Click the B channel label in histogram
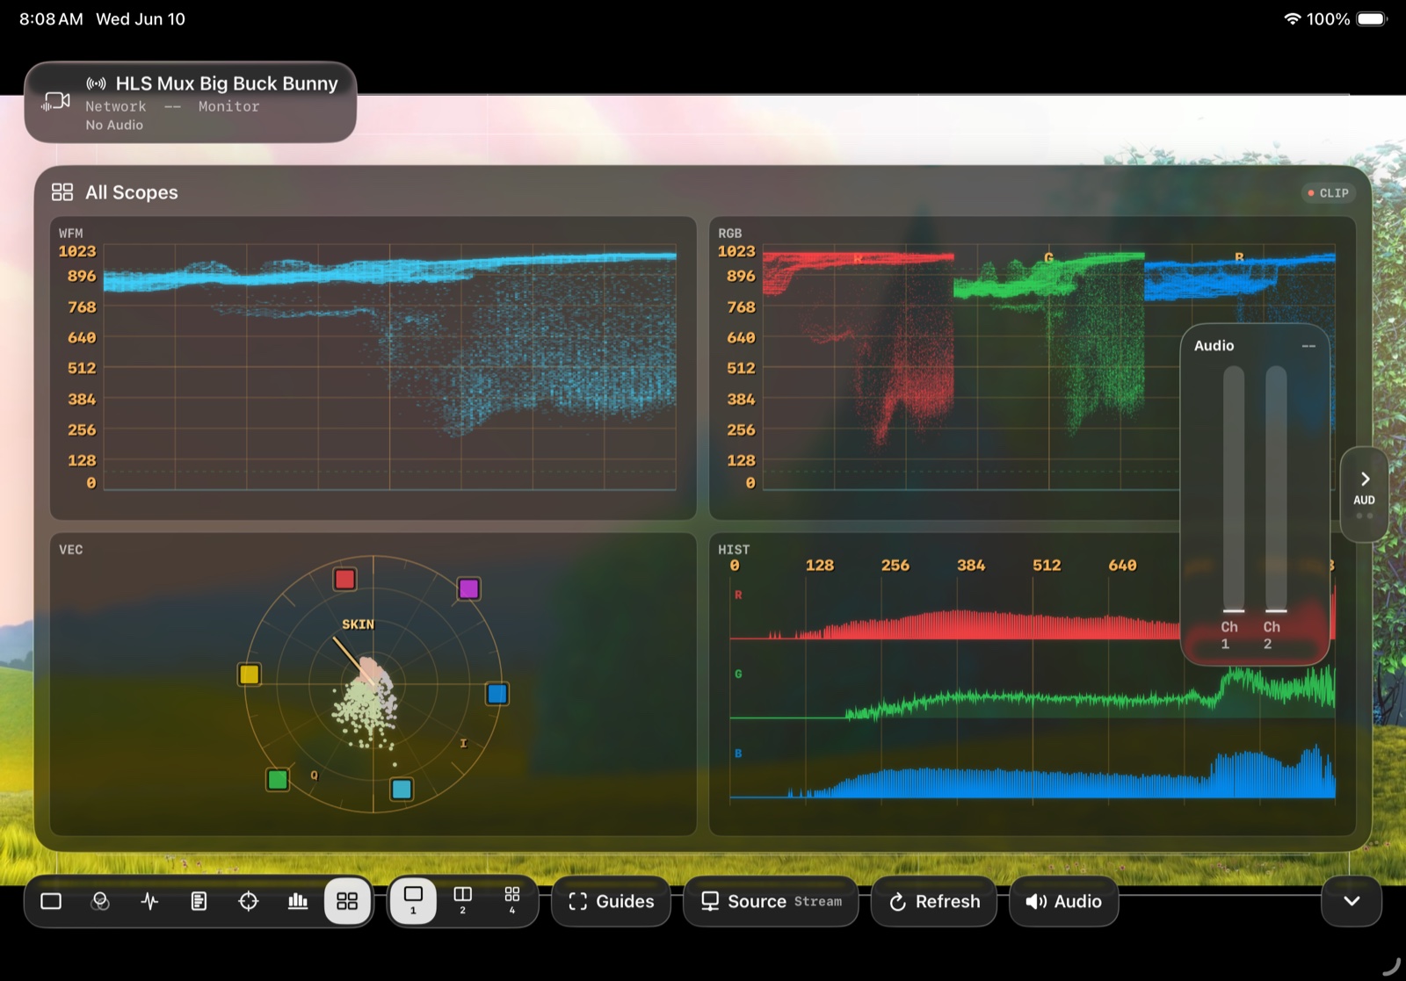The height and width of the screenshot is (981, 1406). coord(738,753)
